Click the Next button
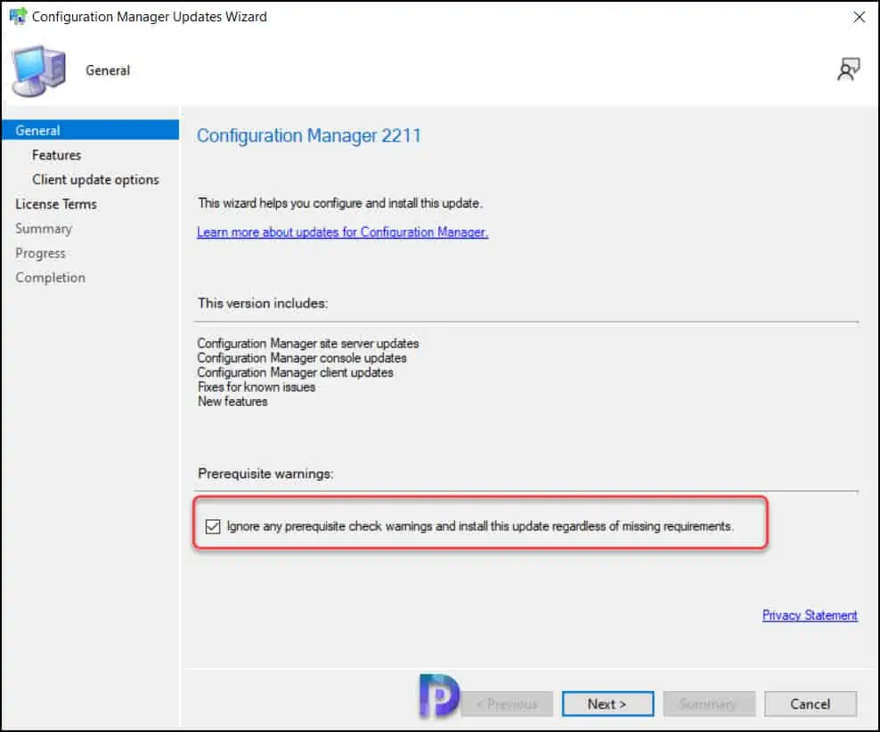The width and height of the screenshot is (880, 732). [607, 704]
